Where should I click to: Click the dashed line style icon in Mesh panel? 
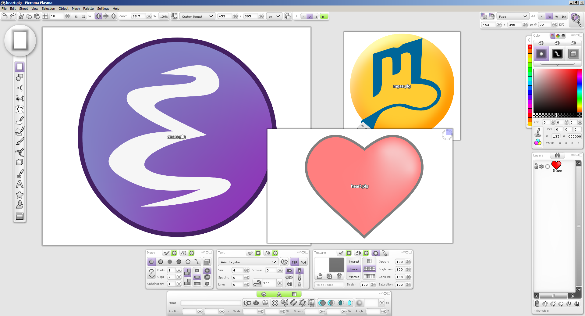[x=151, y=273]
